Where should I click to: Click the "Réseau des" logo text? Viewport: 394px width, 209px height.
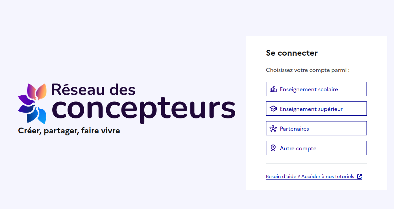point(93,90)
